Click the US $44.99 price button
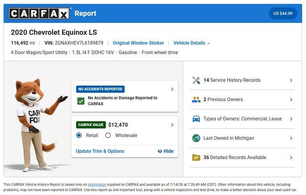This screenshot has height=195, width=306. coord(283,13)
